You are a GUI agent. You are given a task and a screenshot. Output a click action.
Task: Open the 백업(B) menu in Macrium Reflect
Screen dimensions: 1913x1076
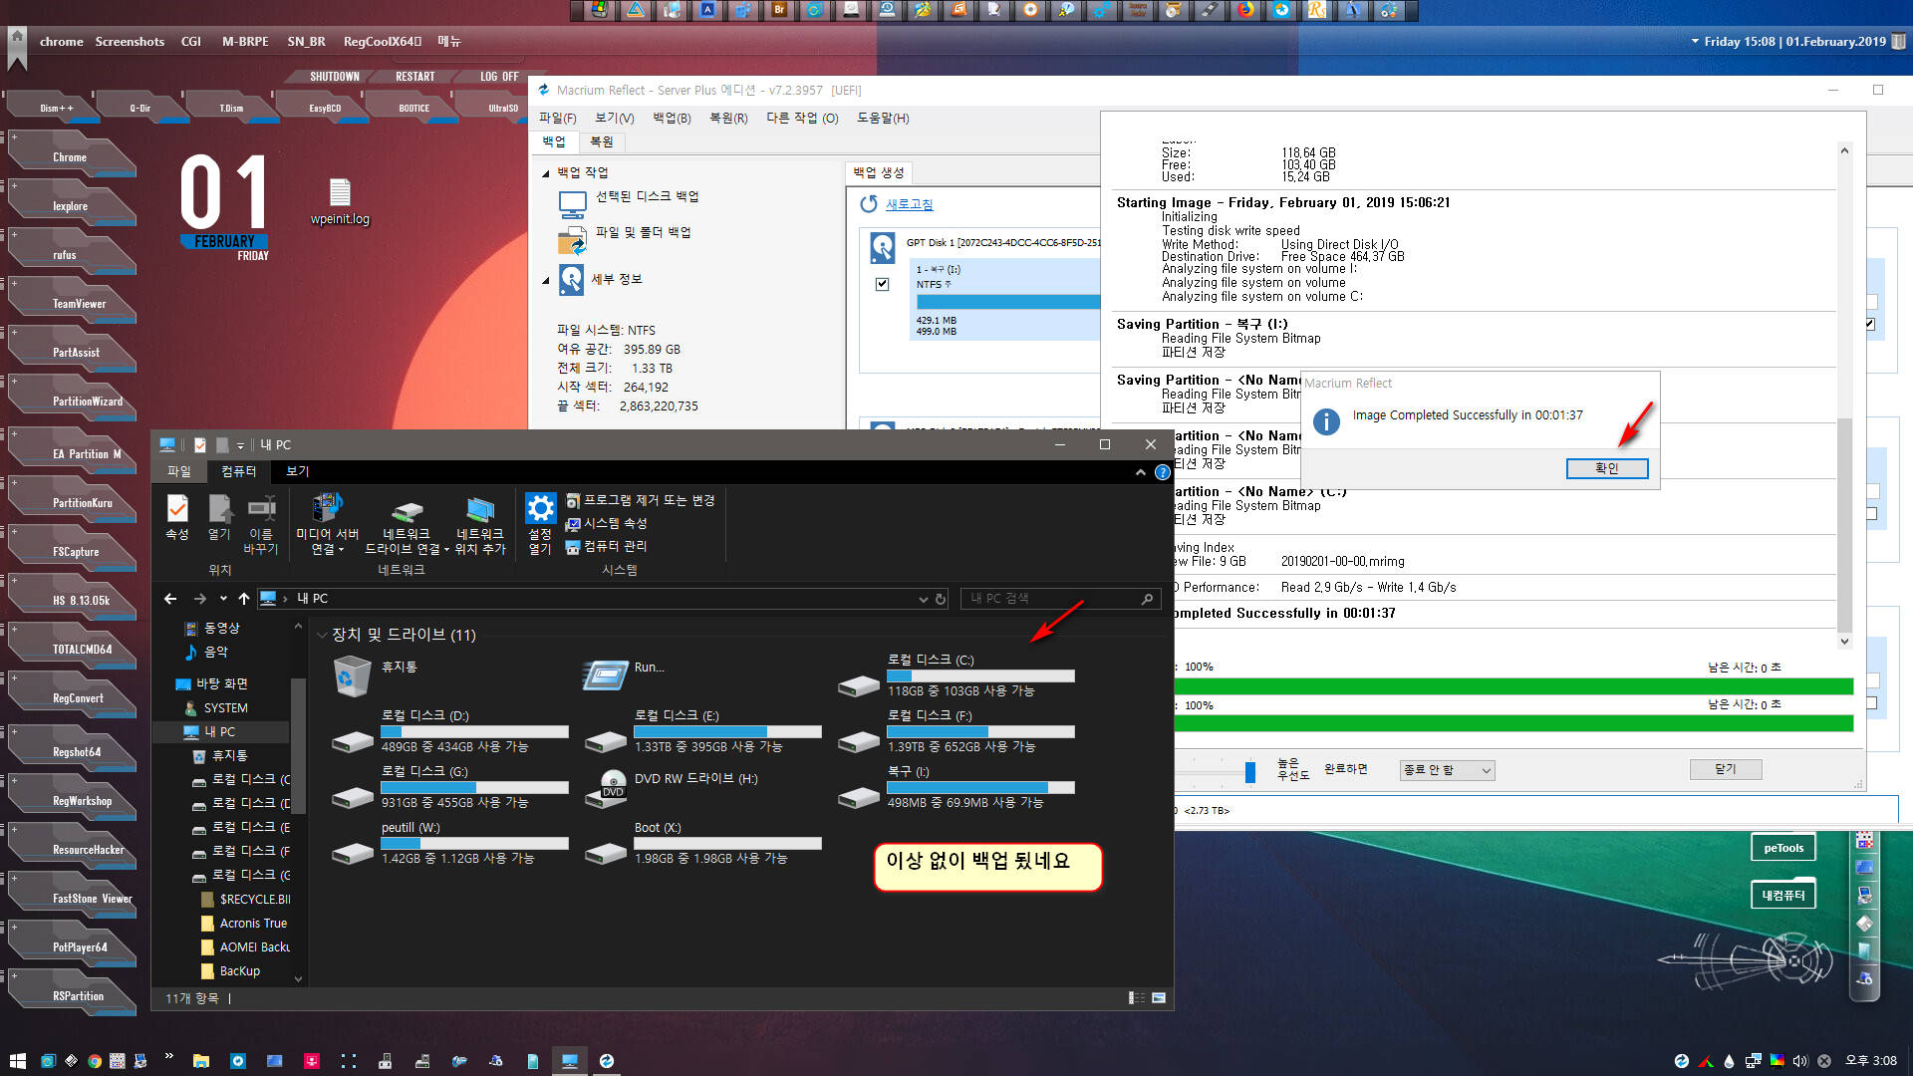pos(672,118)
